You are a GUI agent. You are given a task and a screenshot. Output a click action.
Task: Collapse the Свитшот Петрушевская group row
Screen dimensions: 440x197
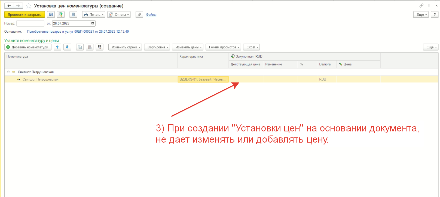point(8,72)
